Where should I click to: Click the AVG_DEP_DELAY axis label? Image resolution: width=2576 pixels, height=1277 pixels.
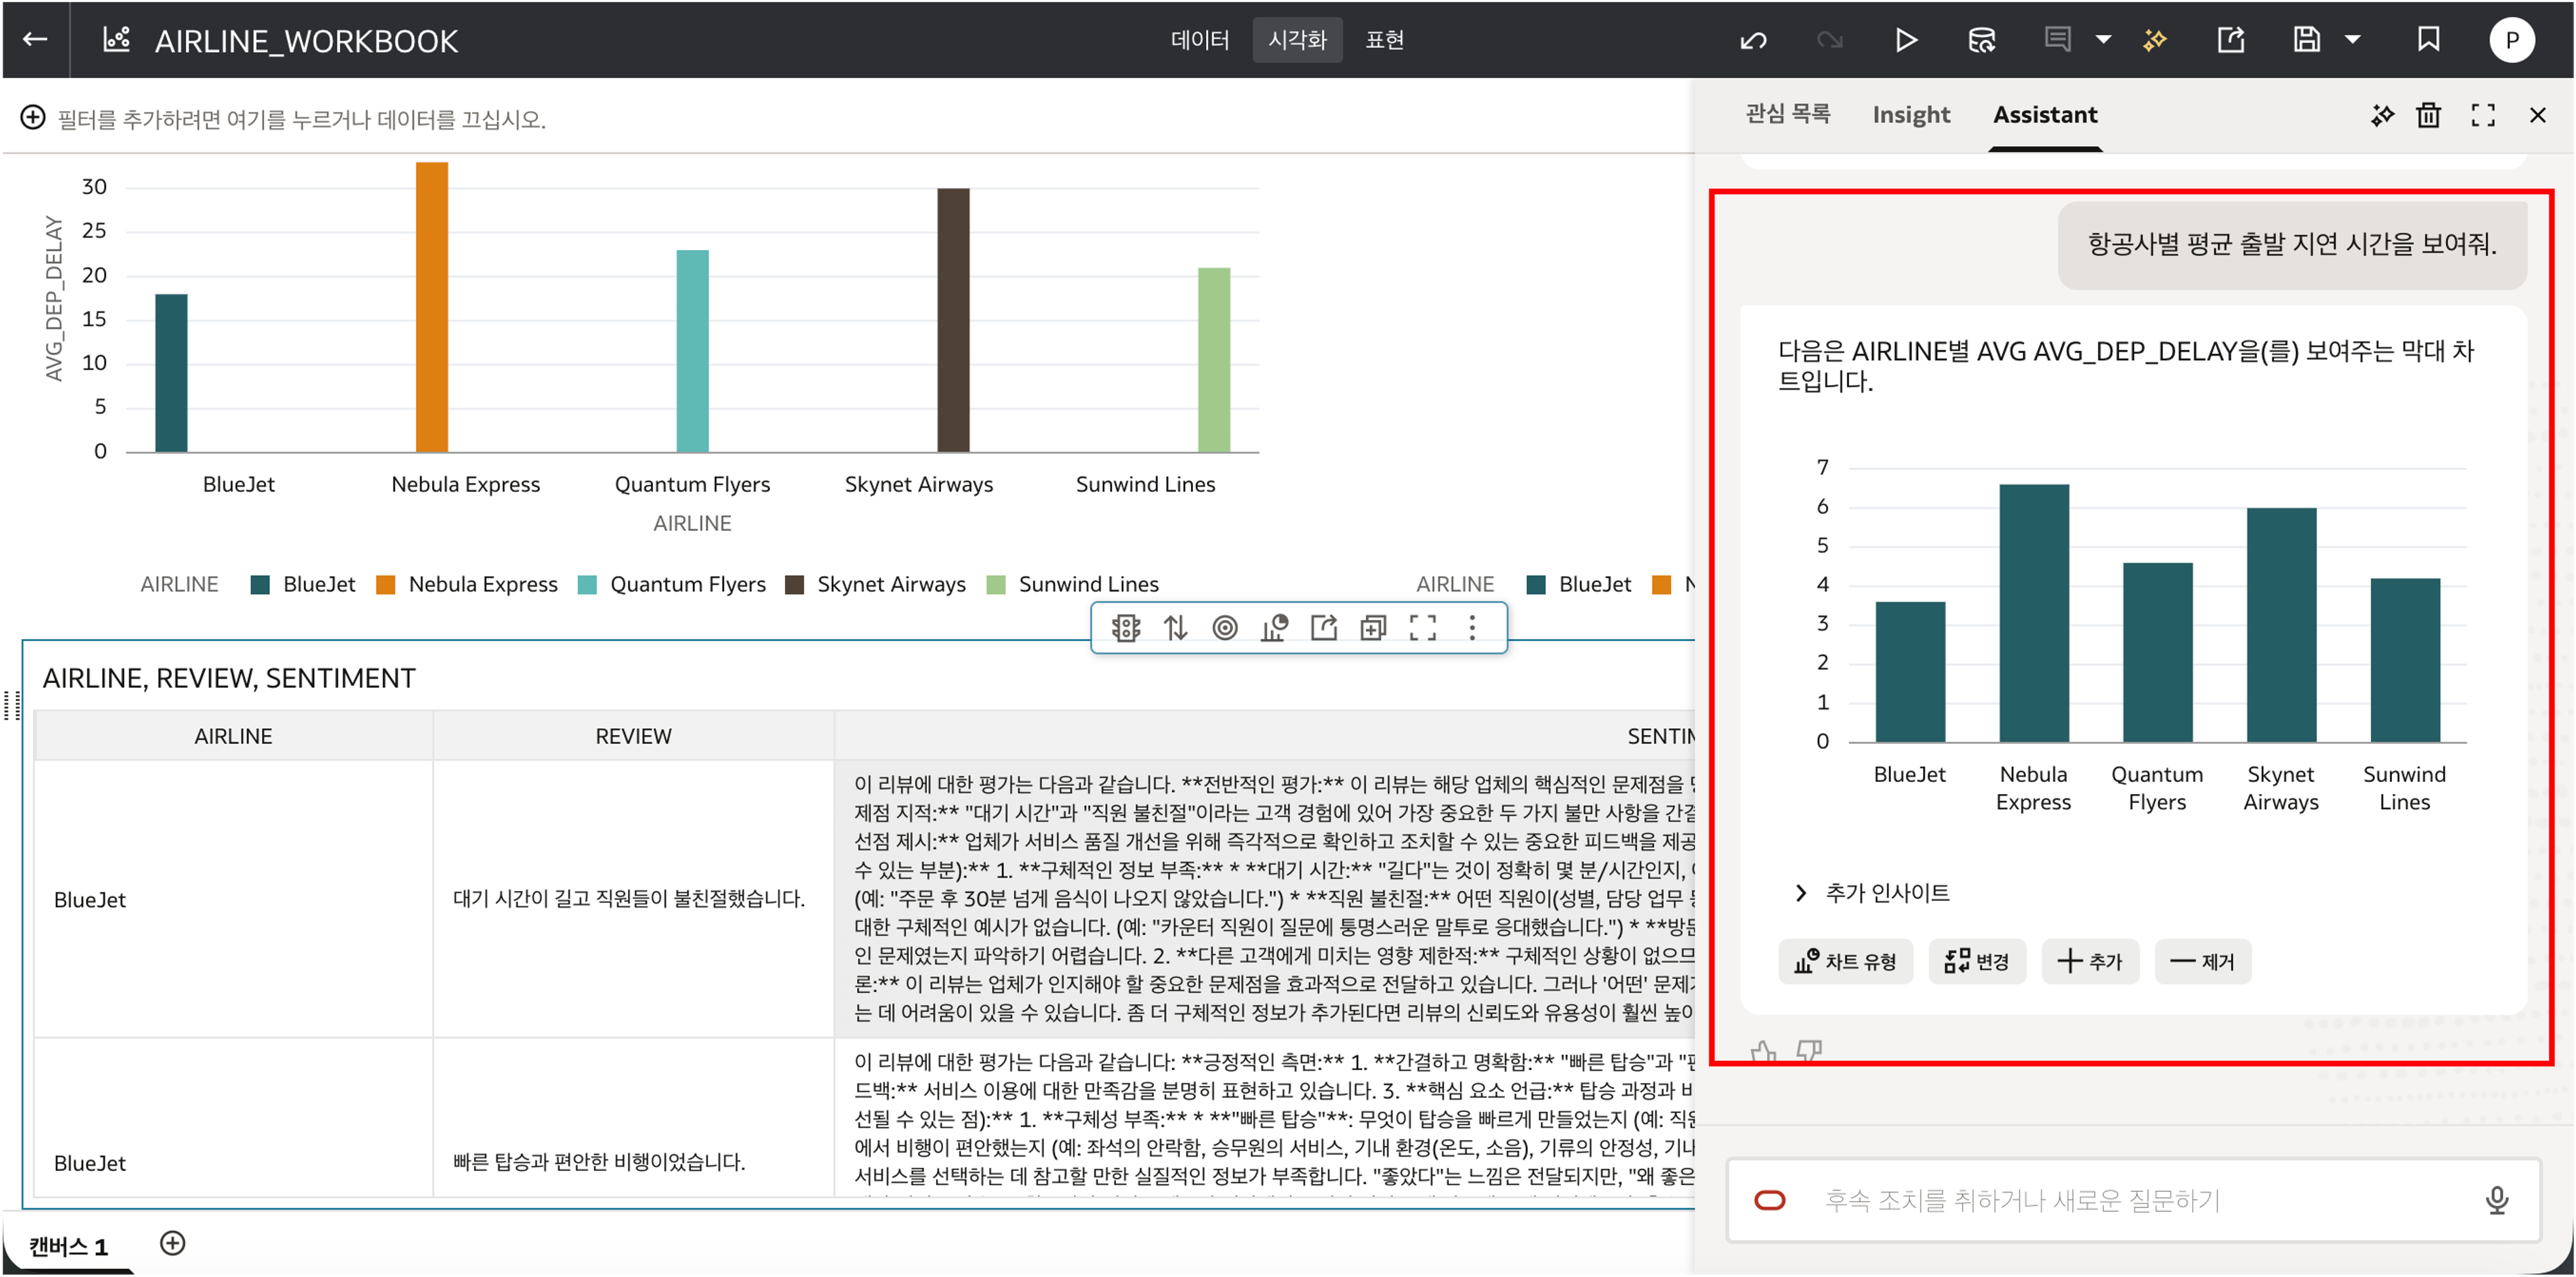point(54,299)
